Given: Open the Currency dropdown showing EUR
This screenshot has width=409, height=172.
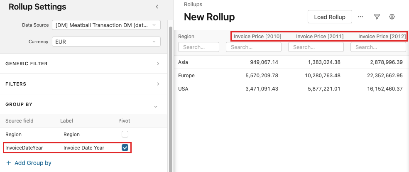Looking at the screenshot, I should pos(106,42).
